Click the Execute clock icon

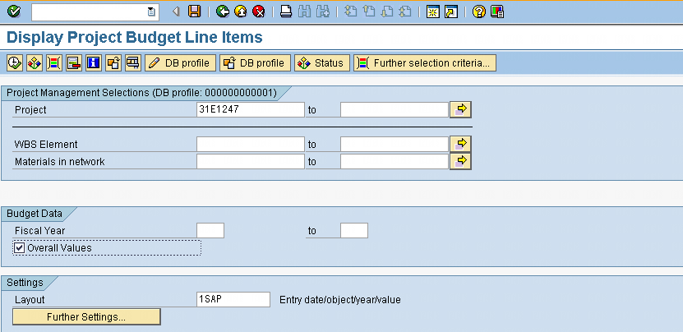click(x=15, y=63)
